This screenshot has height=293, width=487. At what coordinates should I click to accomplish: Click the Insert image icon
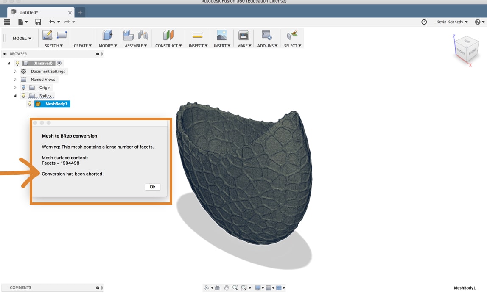pyautogui.click(x=222, y=35)
